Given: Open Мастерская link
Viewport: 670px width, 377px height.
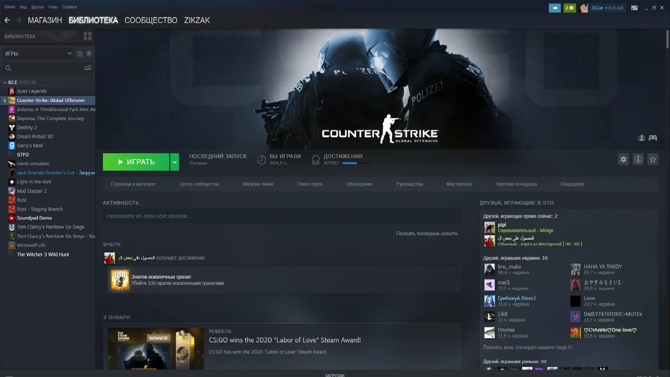Looking at the screenshot, I should point(459,184).
